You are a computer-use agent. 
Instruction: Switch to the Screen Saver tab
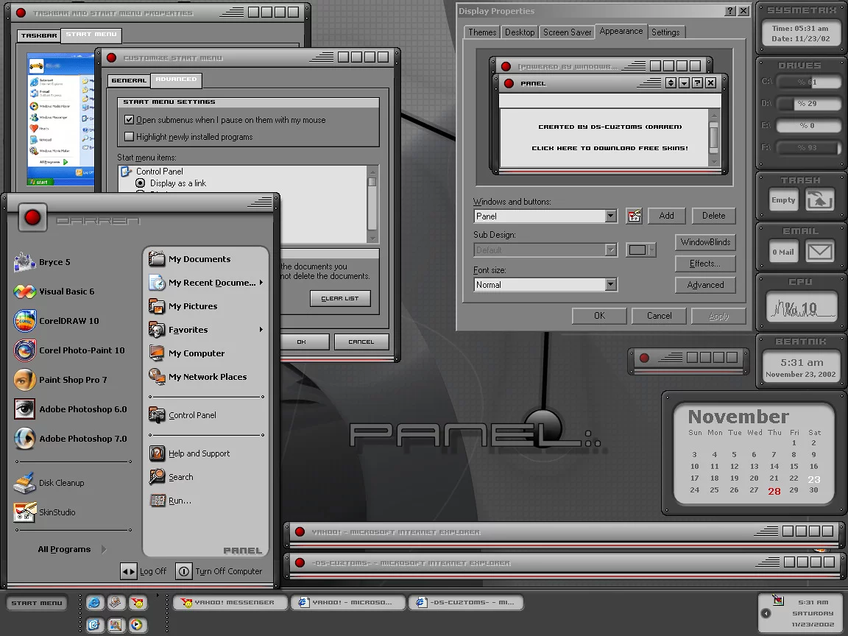(567, 32)
